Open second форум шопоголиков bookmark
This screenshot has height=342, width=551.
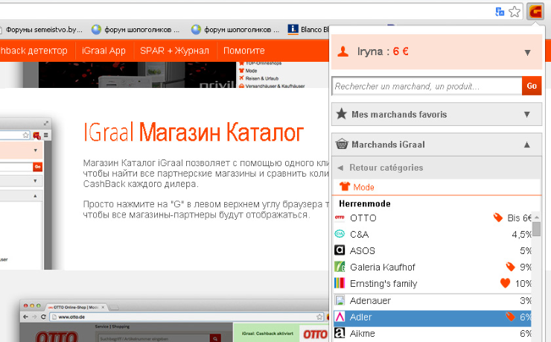[235, 30]
